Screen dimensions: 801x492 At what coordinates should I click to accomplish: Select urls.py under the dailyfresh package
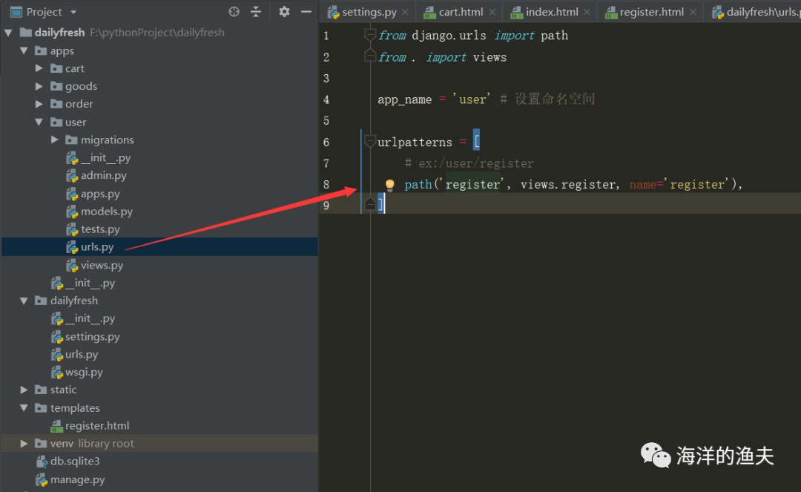[x=82, y=354]
